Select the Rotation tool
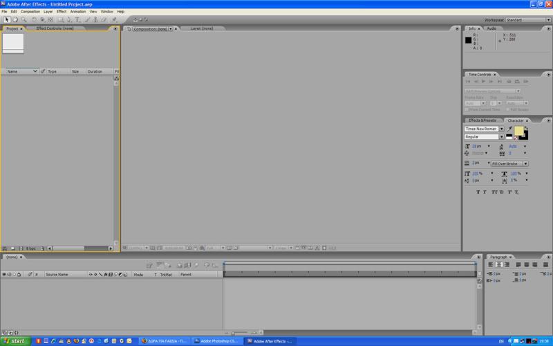 coord(34,20)
